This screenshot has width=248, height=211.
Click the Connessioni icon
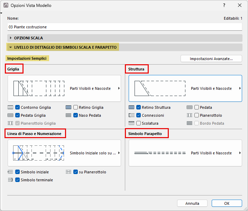[x=131, y=115]
